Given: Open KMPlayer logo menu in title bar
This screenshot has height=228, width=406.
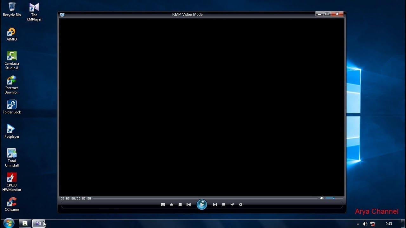Looking at the screenshot, I should [x=62, y=15].
